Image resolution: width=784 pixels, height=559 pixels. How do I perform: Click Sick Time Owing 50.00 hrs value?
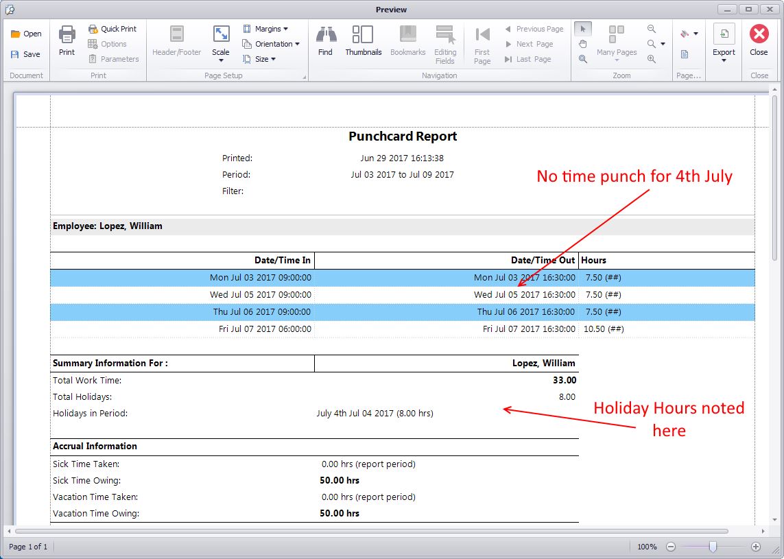pyautogui.click(x=340, y=481)
